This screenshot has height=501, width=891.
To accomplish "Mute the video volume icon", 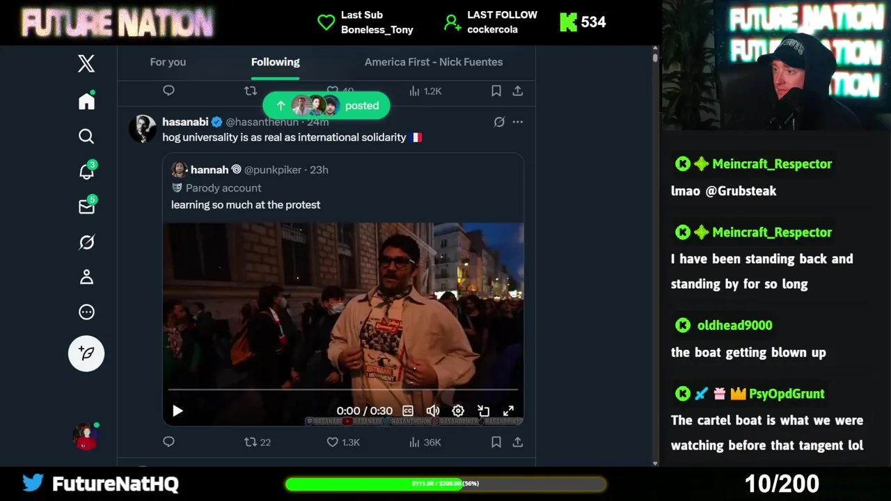I will click(433, 411).
